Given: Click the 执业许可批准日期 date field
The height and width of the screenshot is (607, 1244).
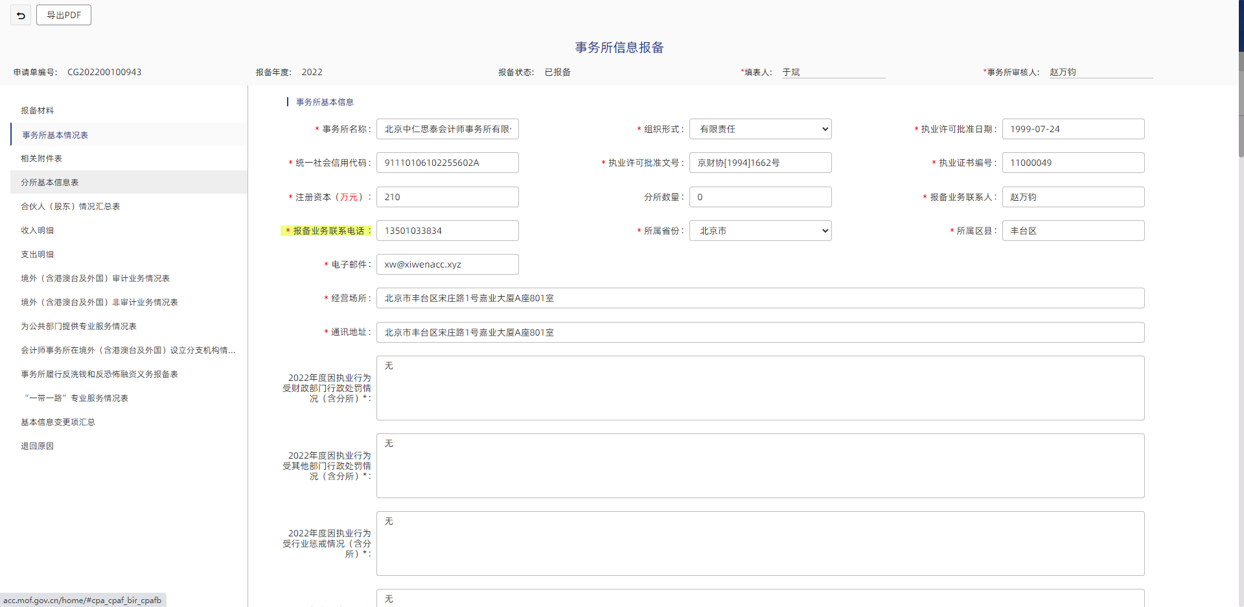Looking at the screenshot, I should coord(1072,129).
